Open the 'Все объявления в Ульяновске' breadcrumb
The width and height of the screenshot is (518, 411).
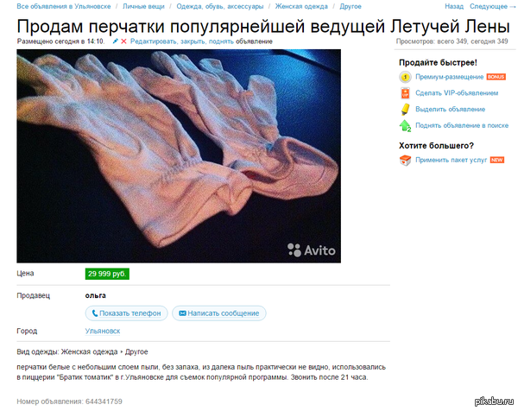coord(64,6)
